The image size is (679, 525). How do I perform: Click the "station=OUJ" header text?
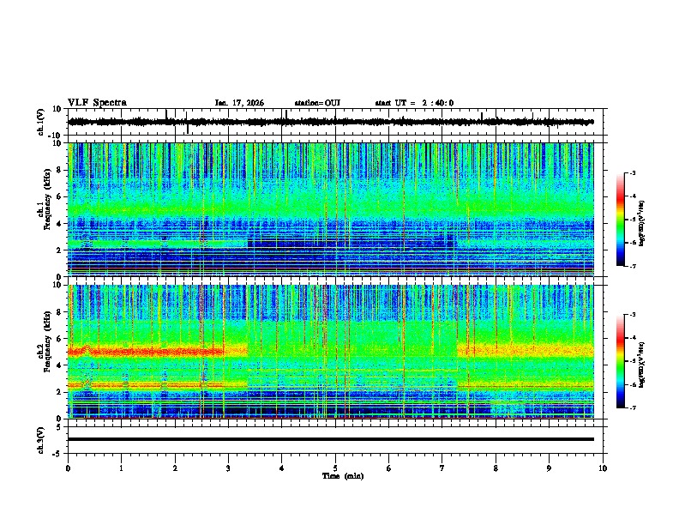(x=317, y=103)
